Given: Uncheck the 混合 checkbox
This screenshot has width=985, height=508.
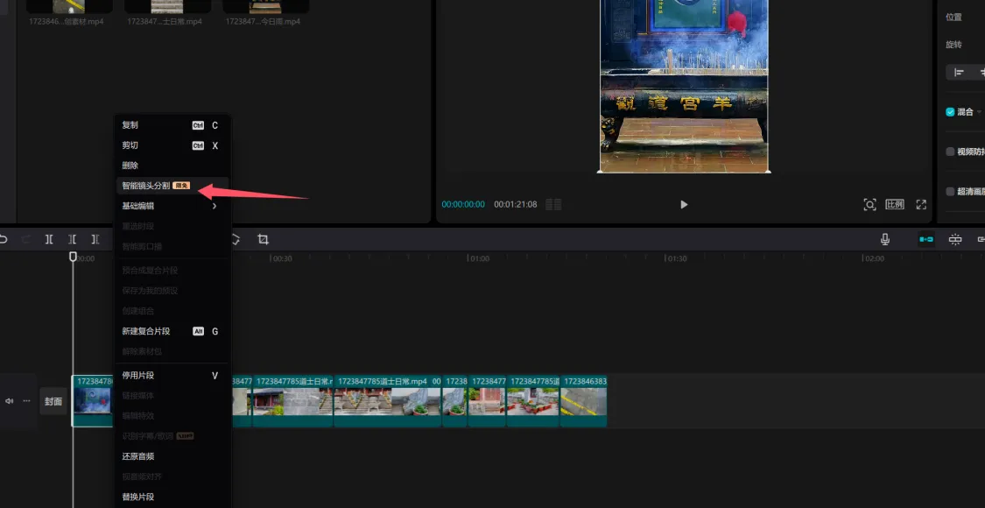Looking at the screenshot, I should click(950, 112).
